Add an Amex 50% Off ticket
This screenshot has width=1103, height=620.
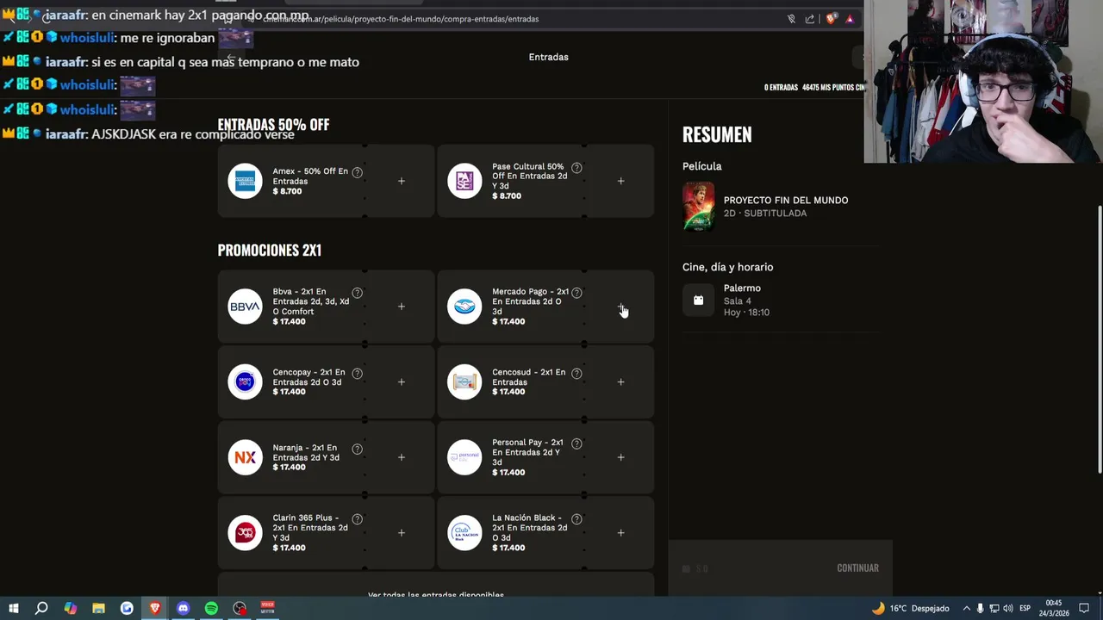coord(401,181)
